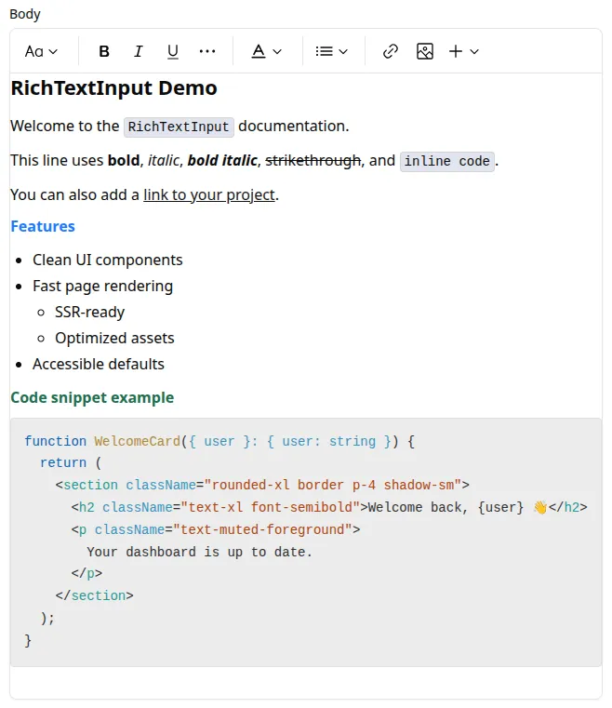Expand the list type dropdown
Image resolution: width=612 pixels, height=708 pixels.
pyautogui.click(x=332, y=51)
